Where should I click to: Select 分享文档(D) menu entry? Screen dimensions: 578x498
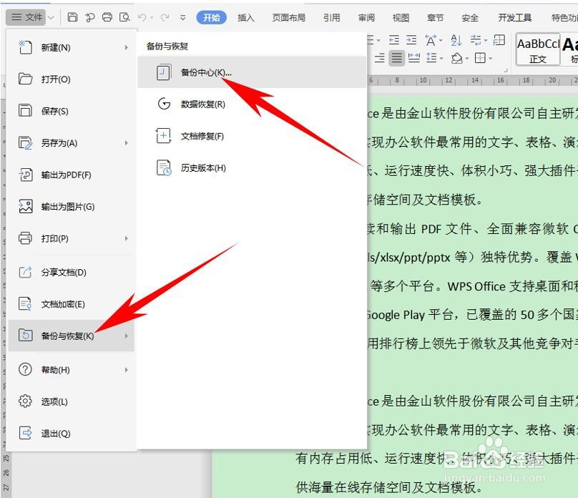point(71,273)
